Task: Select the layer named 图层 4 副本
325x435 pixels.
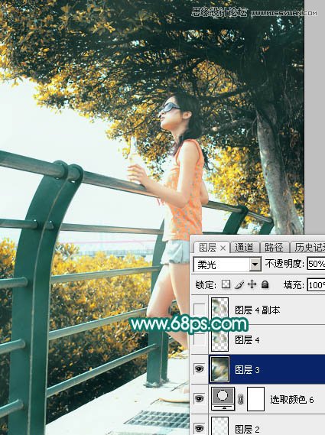Action: pyautogui.click(x=257, y=310)
